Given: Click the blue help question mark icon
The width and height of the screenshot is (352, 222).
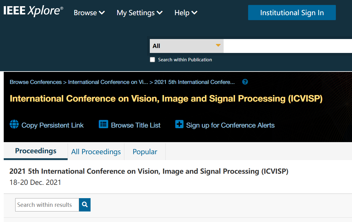Looking at the screenshot, I should pos(245,82).
